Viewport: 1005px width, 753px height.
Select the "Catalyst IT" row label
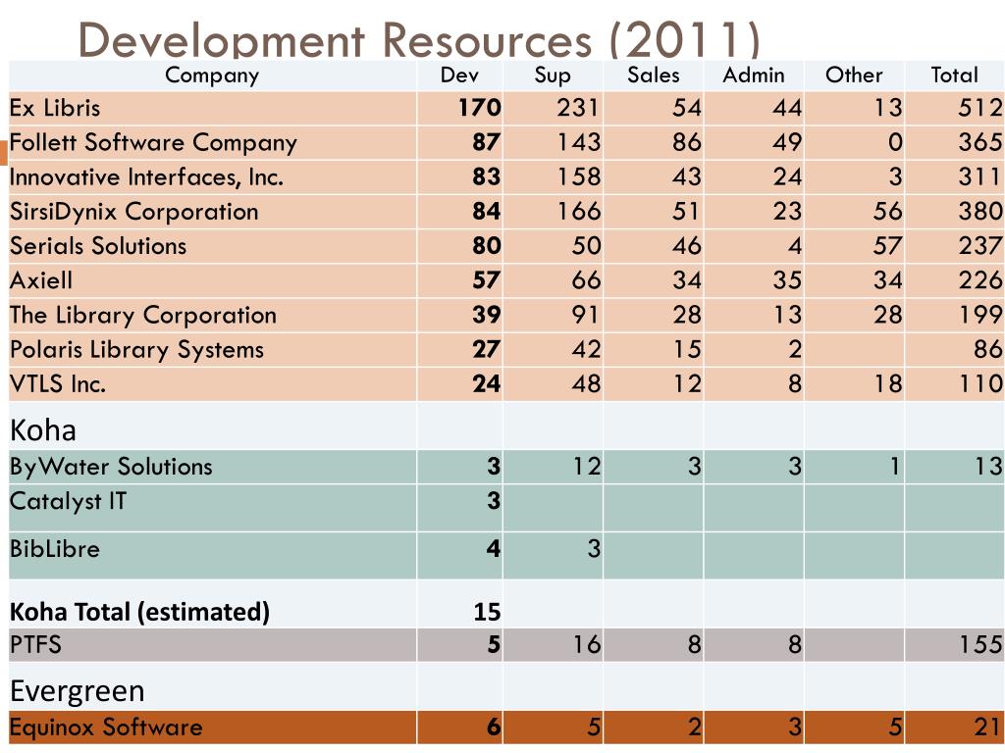pos(68,501)
